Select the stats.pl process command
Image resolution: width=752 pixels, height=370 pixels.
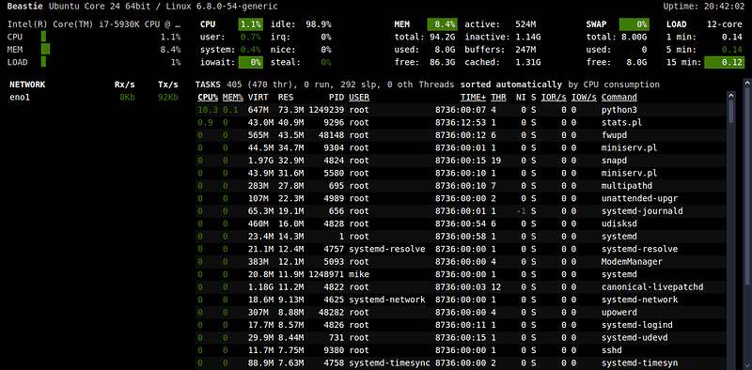coord(621,122)
